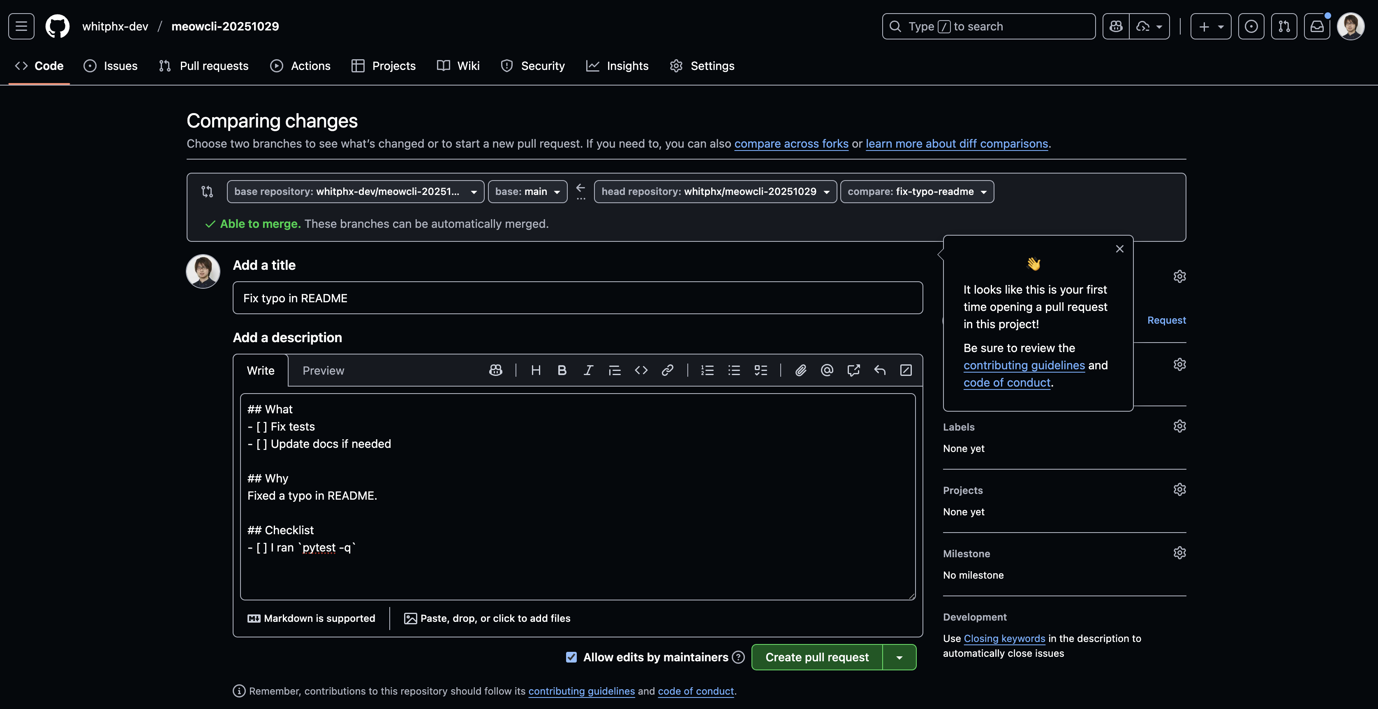Viewport: 1378px width, 709px height.
Task: Click Paste, drop, or click to add files
Action: tap(487, 618)
